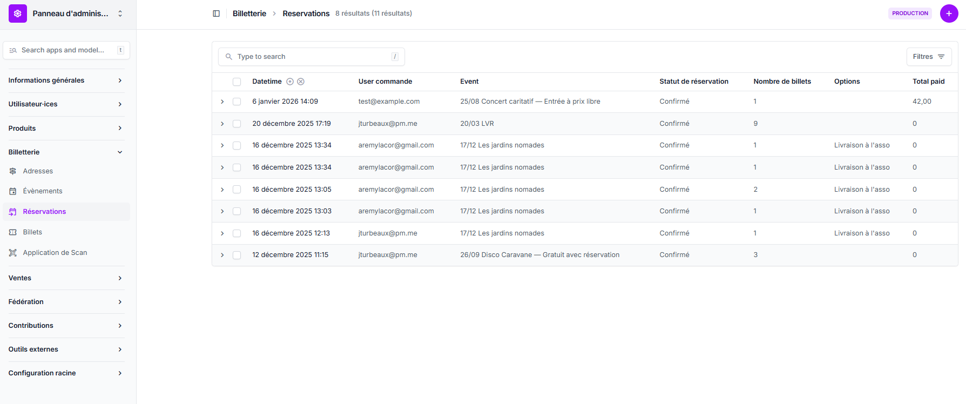
Task: Tick the select-all checkbox in table header
Action: click(237, 82)
